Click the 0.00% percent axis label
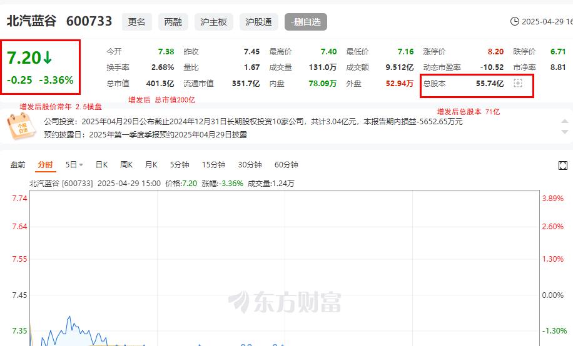The image size is (573, 346). (x=553, y=295)
